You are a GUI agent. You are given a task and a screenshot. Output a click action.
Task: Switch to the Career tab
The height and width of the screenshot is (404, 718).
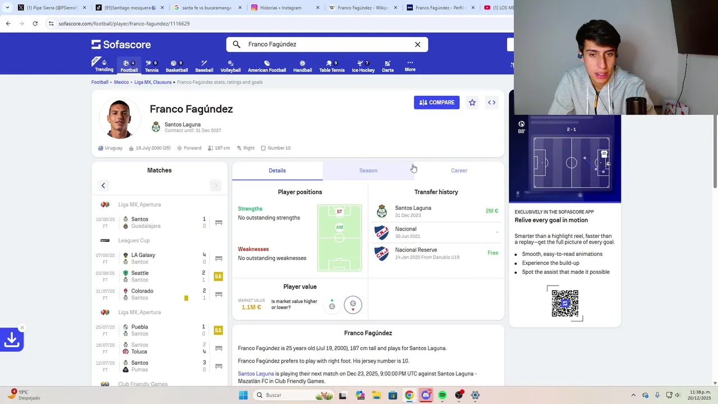[x=459, y=171]
